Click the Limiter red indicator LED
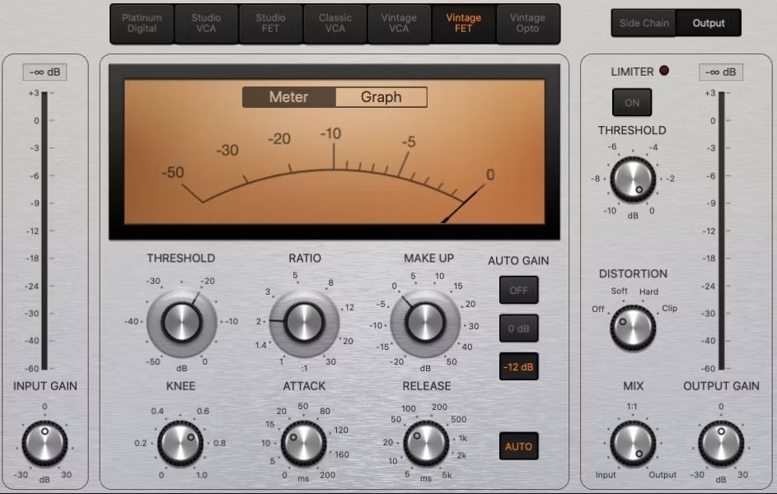This screenshot has height=494, width=777. point(664,71)
